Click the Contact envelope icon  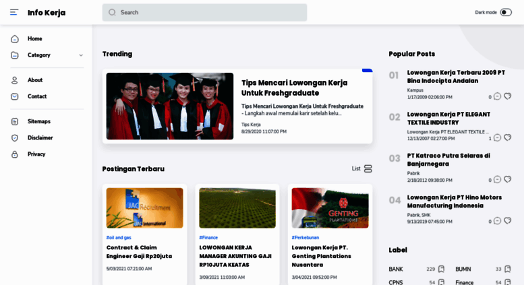click(x=15, y=96)
